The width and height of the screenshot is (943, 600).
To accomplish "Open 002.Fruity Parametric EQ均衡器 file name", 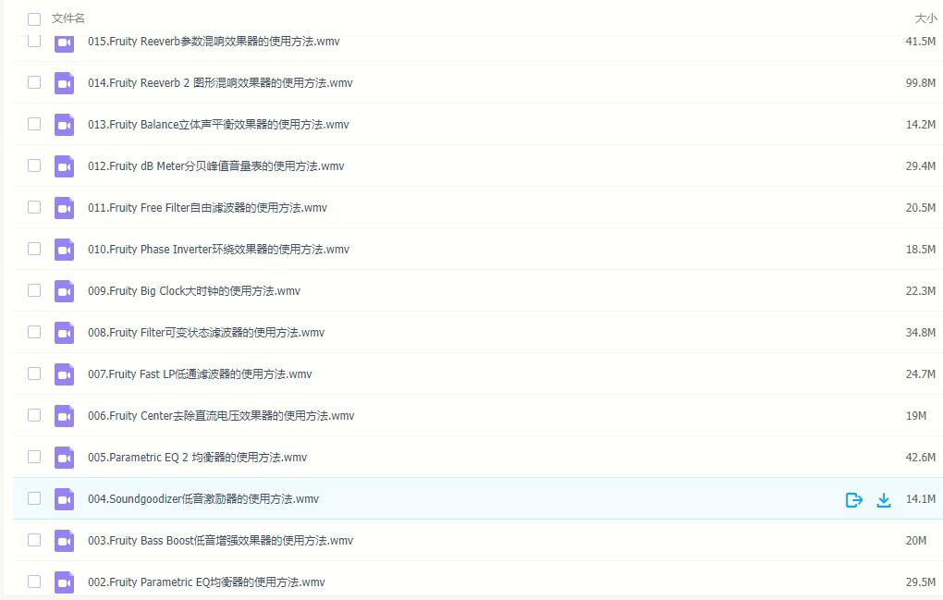I will coord(206,582).
